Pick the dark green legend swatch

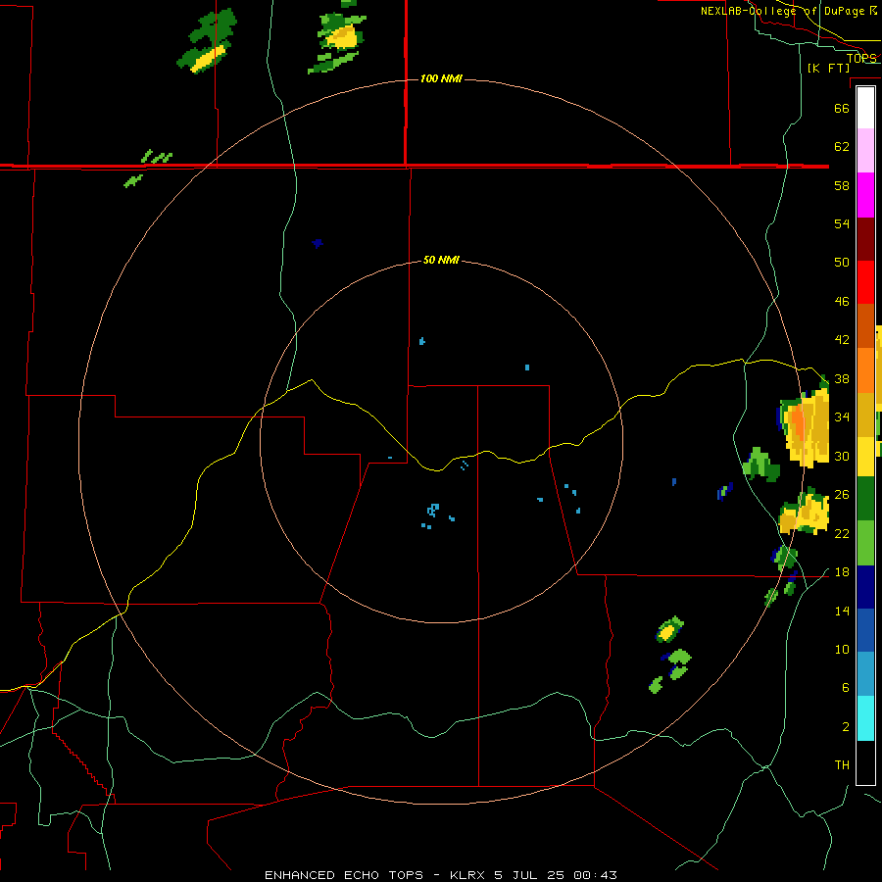865,499
